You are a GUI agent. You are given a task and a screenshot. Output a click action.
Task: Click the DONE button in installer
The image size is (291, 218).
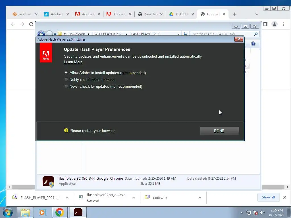[x=219, y=131]
